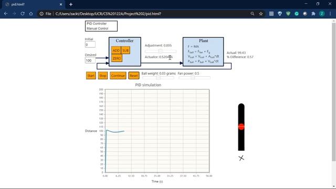336x189 pixels.
Task: Click the 'Actuator' value text
Action: point(159,57)
